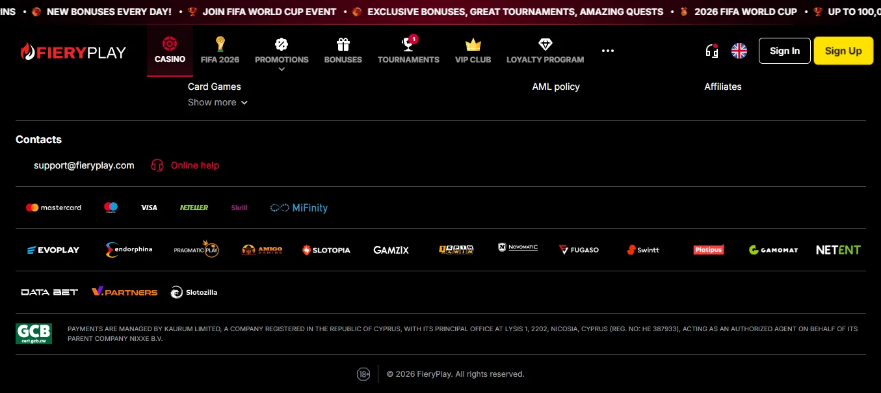Click the Fugaso provider logo
The width and height of the screenshot is (881, 393).
point(579,250)
